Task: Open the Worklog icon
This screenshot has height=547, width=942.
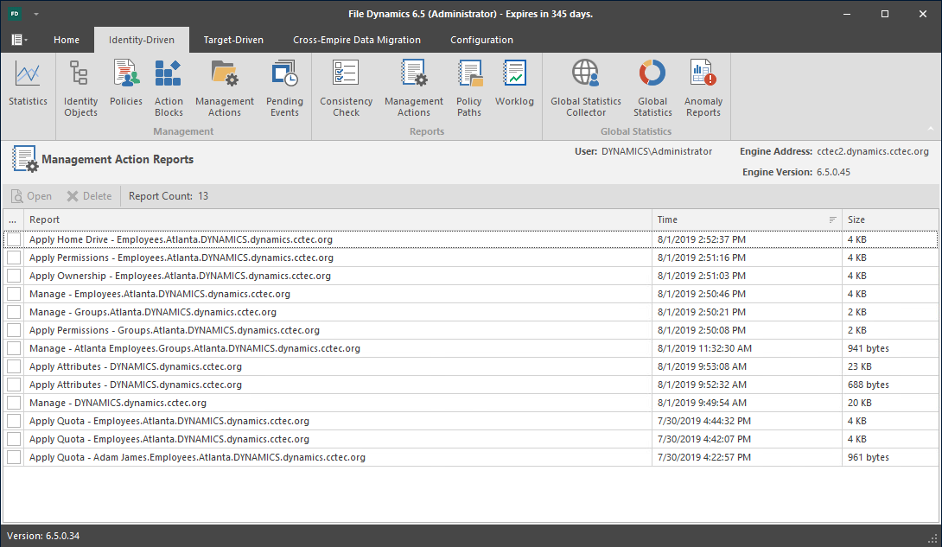Action: pos(514,85)
